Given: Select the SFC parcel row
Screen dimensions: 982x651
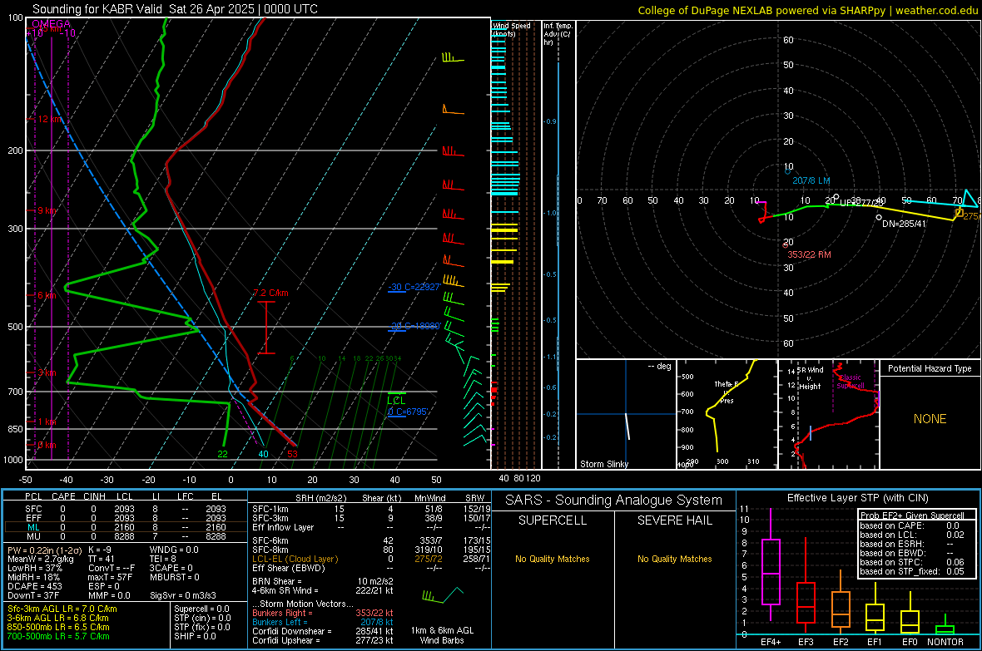Looking at the screenshot, I should [126, 509].
